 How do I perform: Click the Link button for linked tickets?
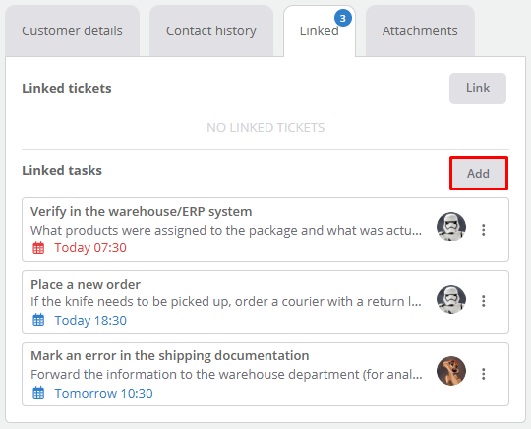pos(478,88)
